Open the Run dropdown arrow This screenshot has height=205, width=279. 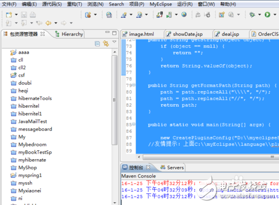275,15
